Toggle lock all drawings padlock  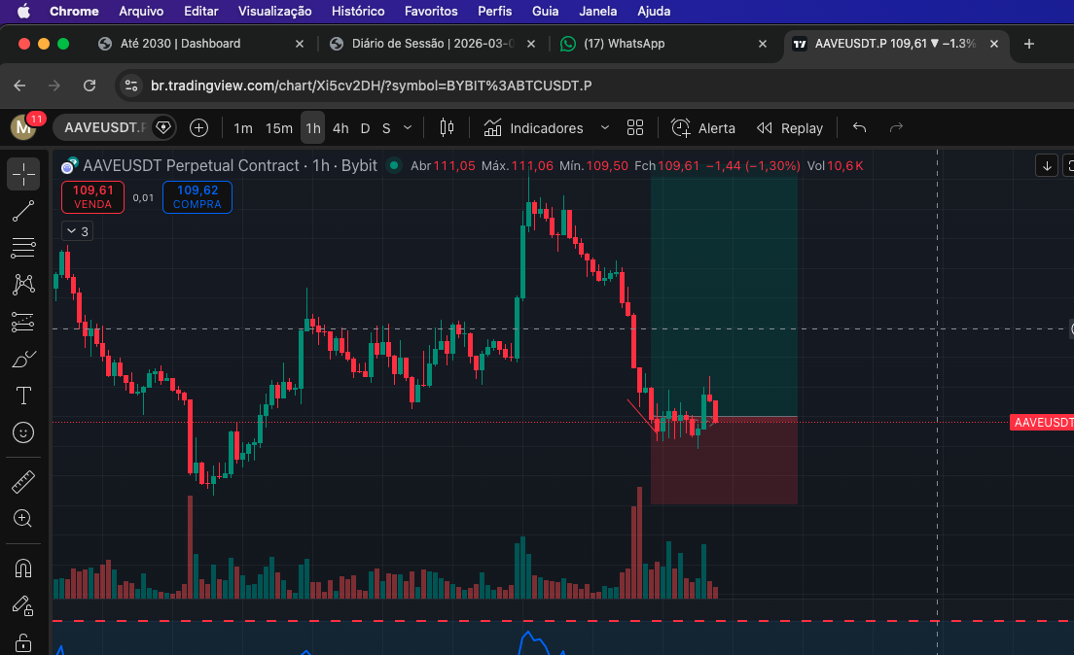pyautogui.click(x=23, y=642)
